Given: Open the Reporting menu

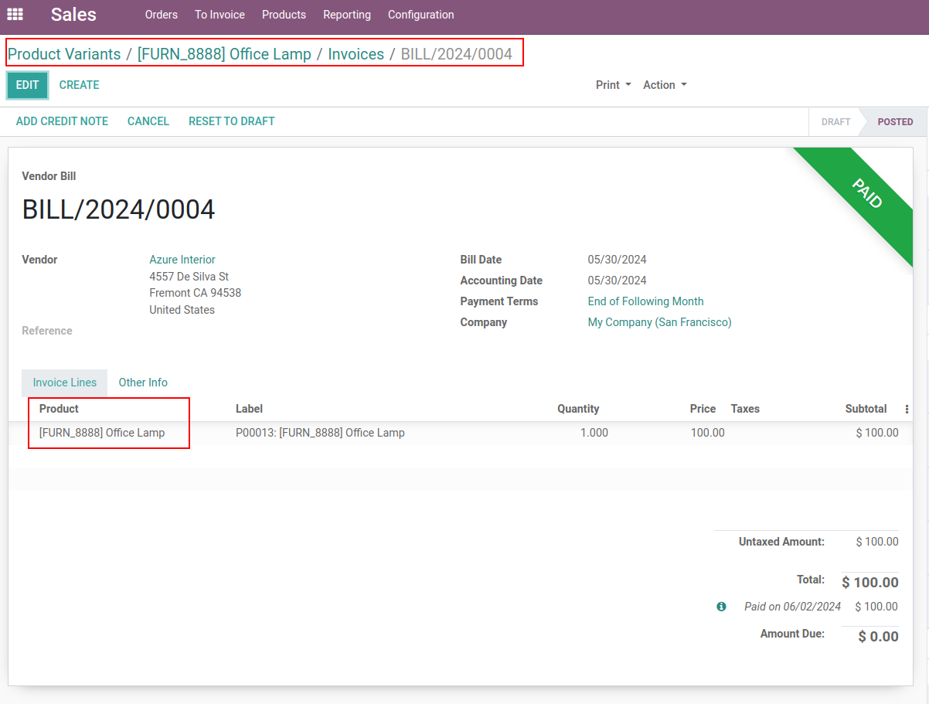Looking at the screenshot, I should click(x=346, y=15).
